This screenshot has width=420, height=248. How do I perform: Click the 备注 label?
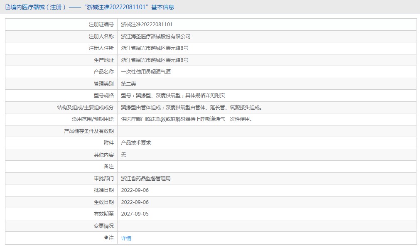tap(109, 166)
